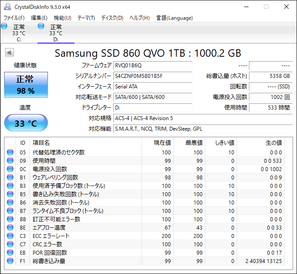This screenshot has width=297, height=274.
Task: Click status circle icon for drive D:
Action: pyautogui.click(x=41, y=26)
